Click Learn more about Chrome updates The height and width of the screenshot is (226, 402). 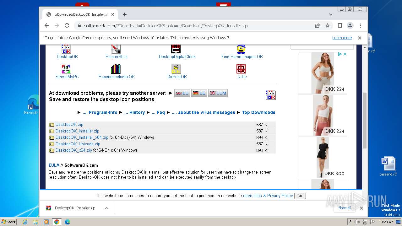(342, 38)
